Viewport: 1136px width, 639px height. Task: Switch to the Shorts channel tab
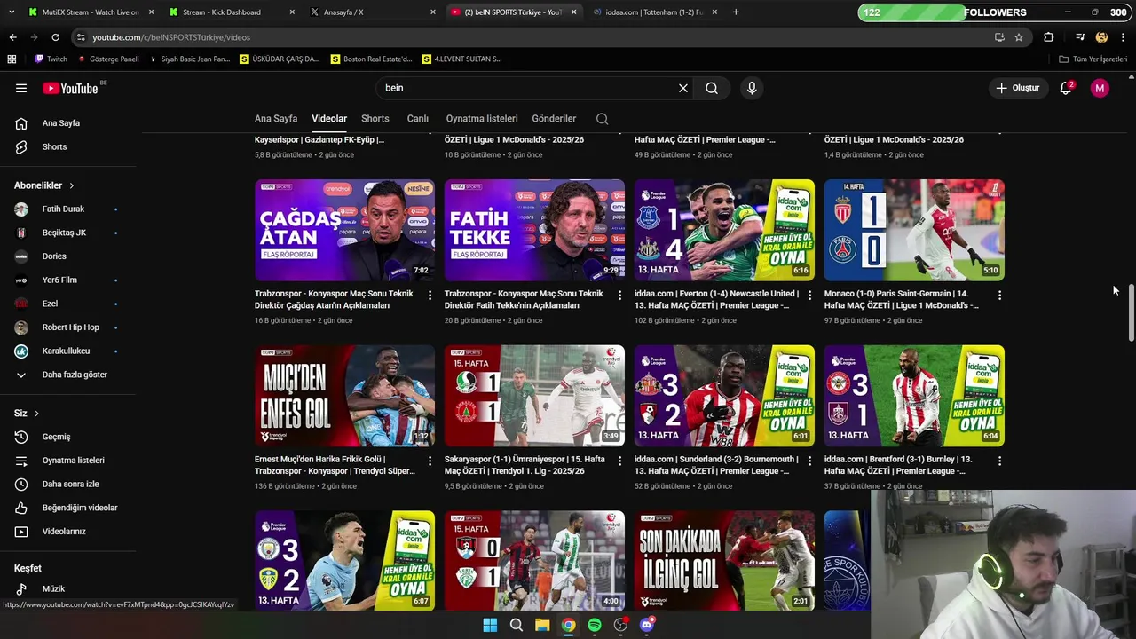(x=375, y=119)
